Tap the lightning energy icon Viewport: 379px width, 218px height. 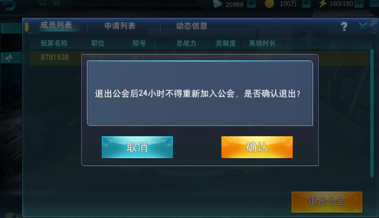coord(323,4)
